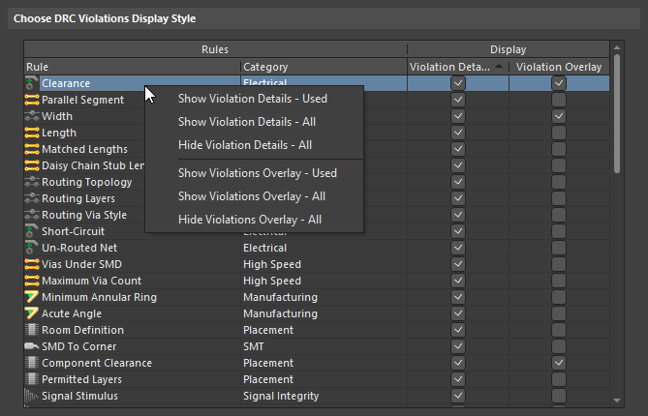Click the Parallel Segment rule icon
The height and width of the screenshot is (416, 648).
point(31,100)
